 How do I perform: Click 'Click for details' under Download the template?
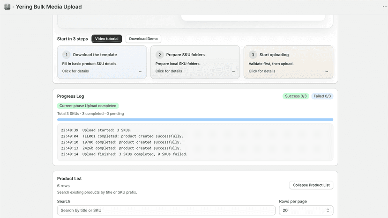(75, 71)
